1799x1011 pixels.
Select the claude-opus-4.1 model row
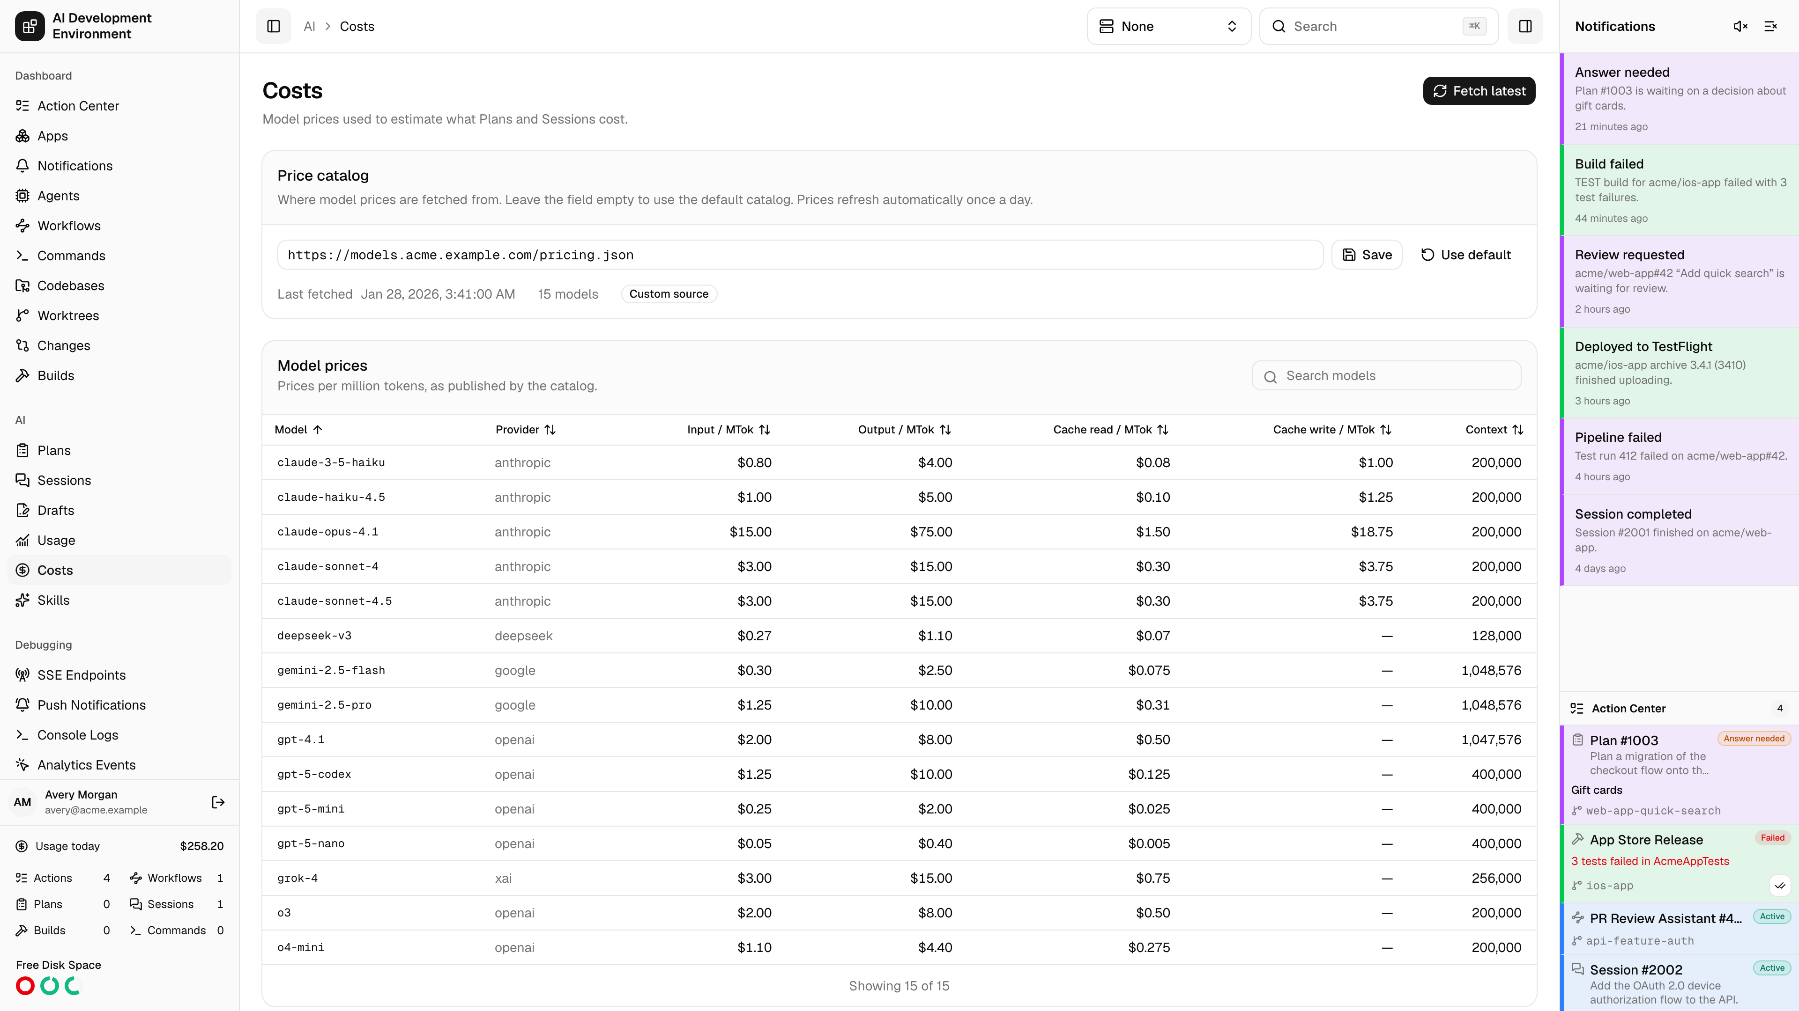[x=899, y=532]
